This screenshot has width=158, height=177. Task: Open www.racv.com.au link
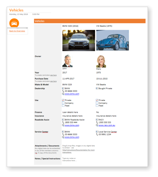coord(107,125)
